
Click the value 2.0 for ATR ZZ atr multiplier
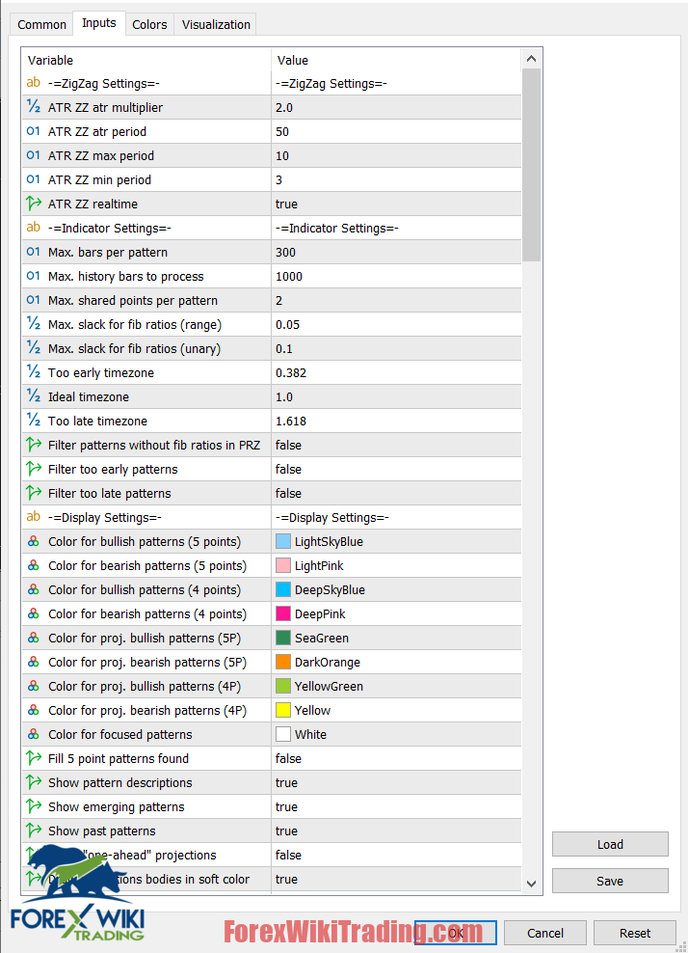click(x=284, y=108)
